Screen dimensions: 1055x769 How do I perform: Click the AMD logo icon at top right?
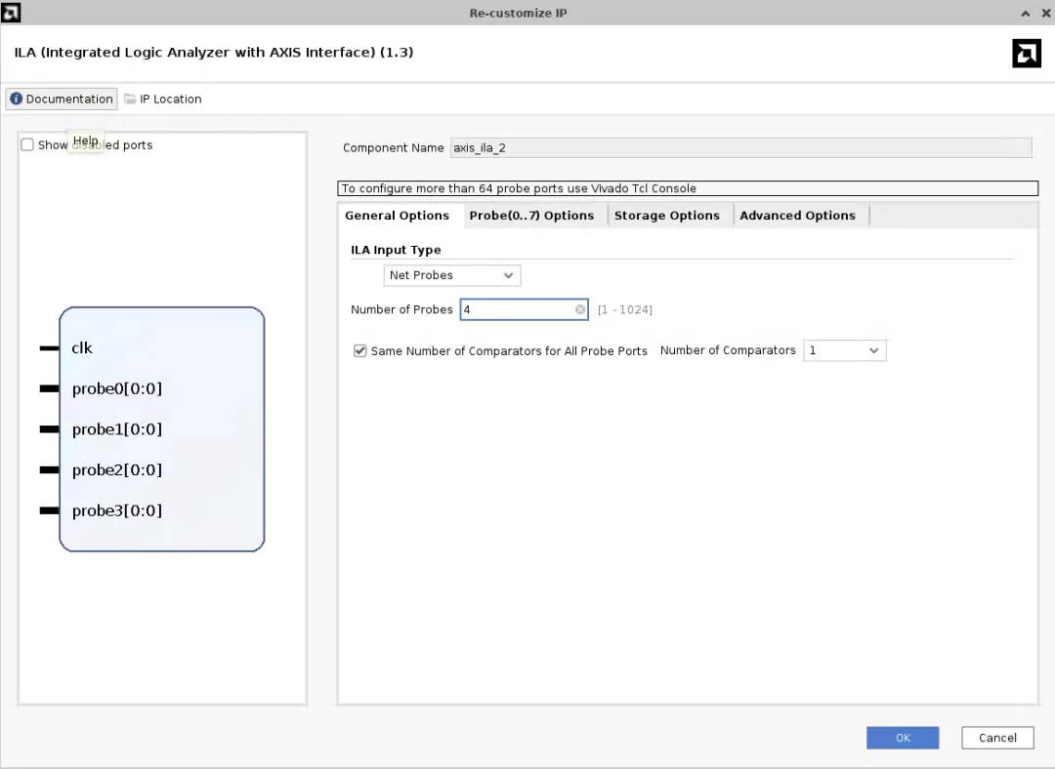tap(1026, 54)
